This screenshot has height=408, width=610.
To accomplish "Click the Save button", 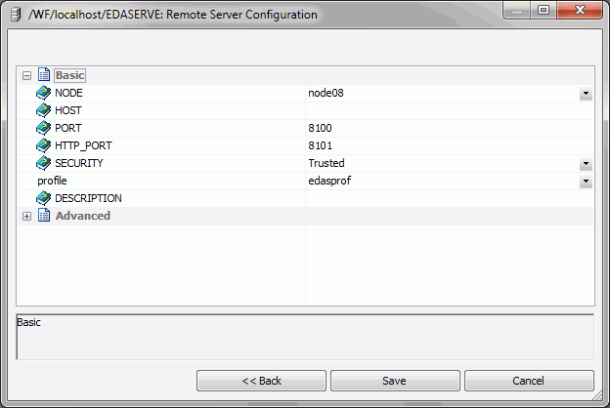I will coord(395,381).
